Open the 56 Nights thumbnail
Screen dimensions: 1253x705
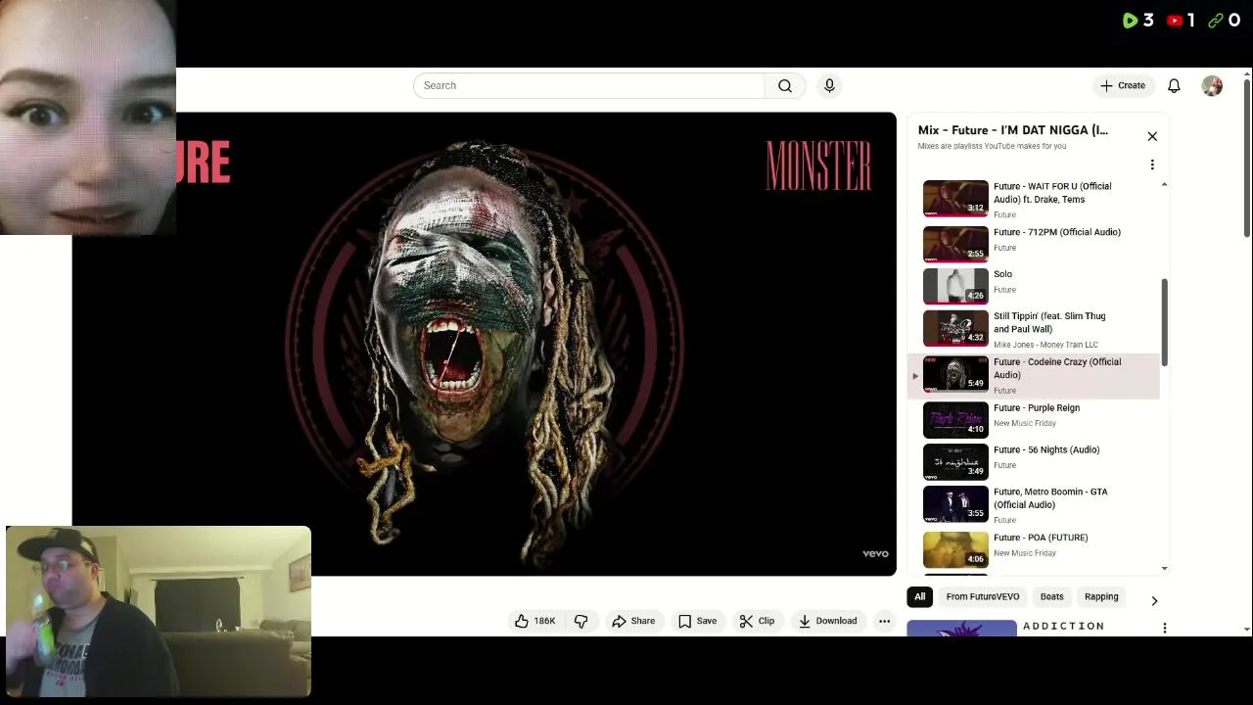pos(955,462)
